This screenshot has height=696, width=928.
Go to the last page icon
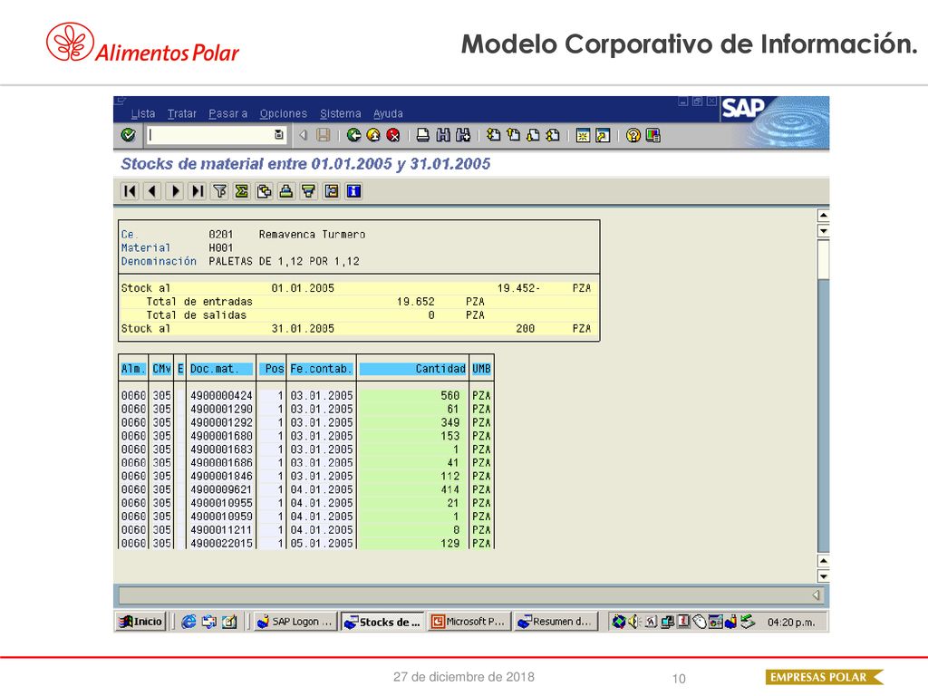(553, 136)
